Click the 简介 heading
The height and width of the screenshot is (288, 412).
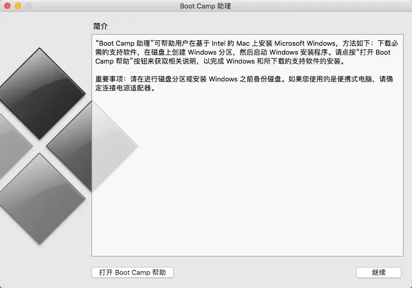point(101,26)
